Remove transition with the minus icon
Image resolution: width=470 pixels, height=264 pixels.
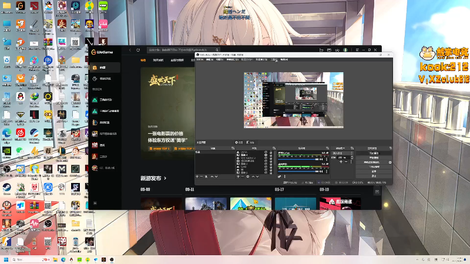[x=346, y=162]
